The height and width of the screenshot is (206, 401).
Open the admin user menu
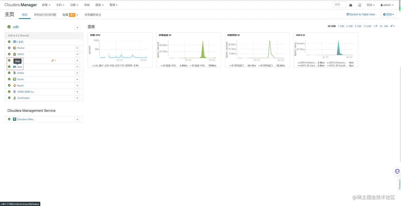387,5
